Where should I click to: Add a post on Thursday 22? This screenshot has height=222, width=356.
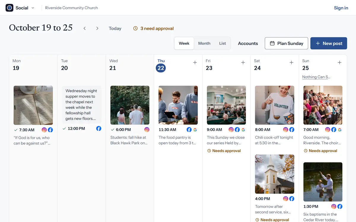(x=195, y=62)
